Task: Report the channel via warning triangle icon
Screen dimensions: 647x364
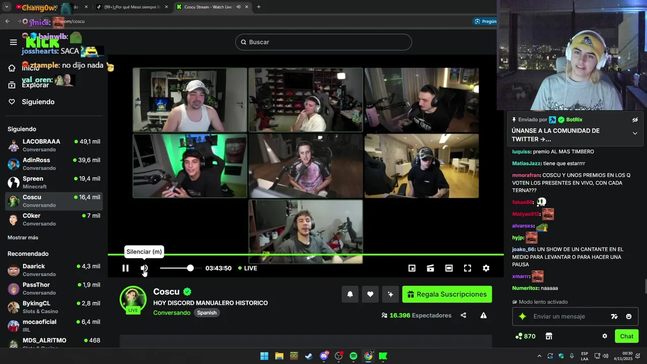Action: click(483, 315)
